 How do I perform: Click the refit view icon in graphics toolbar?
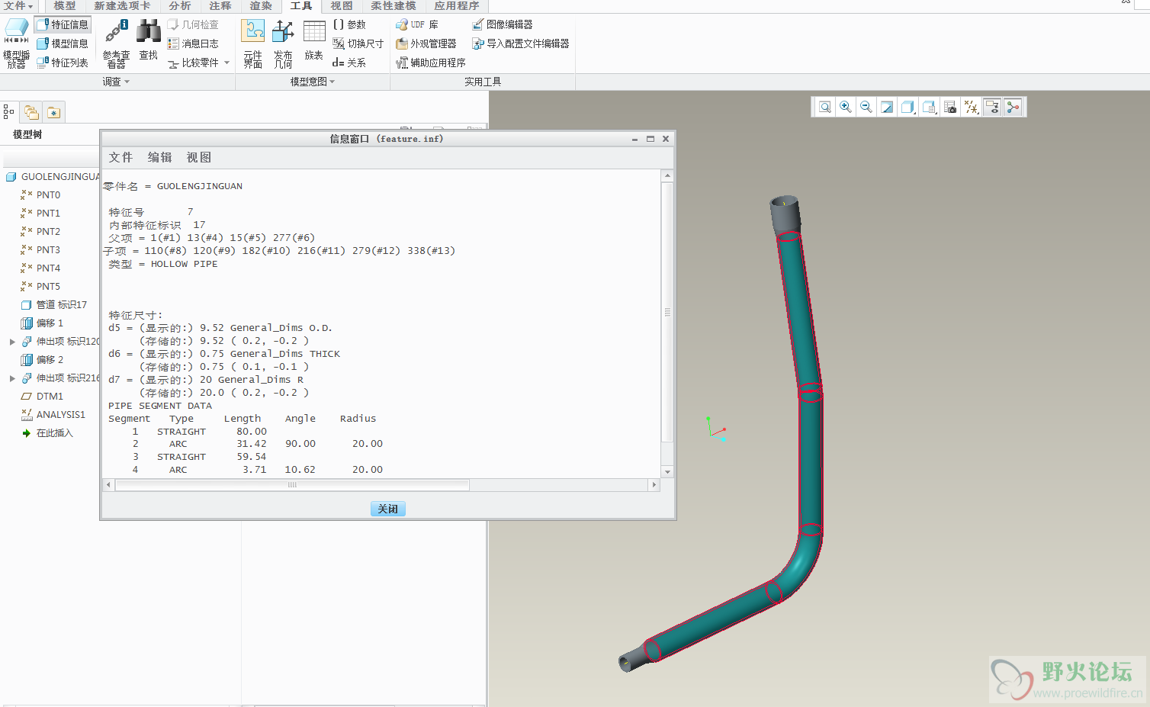(825, 108)
